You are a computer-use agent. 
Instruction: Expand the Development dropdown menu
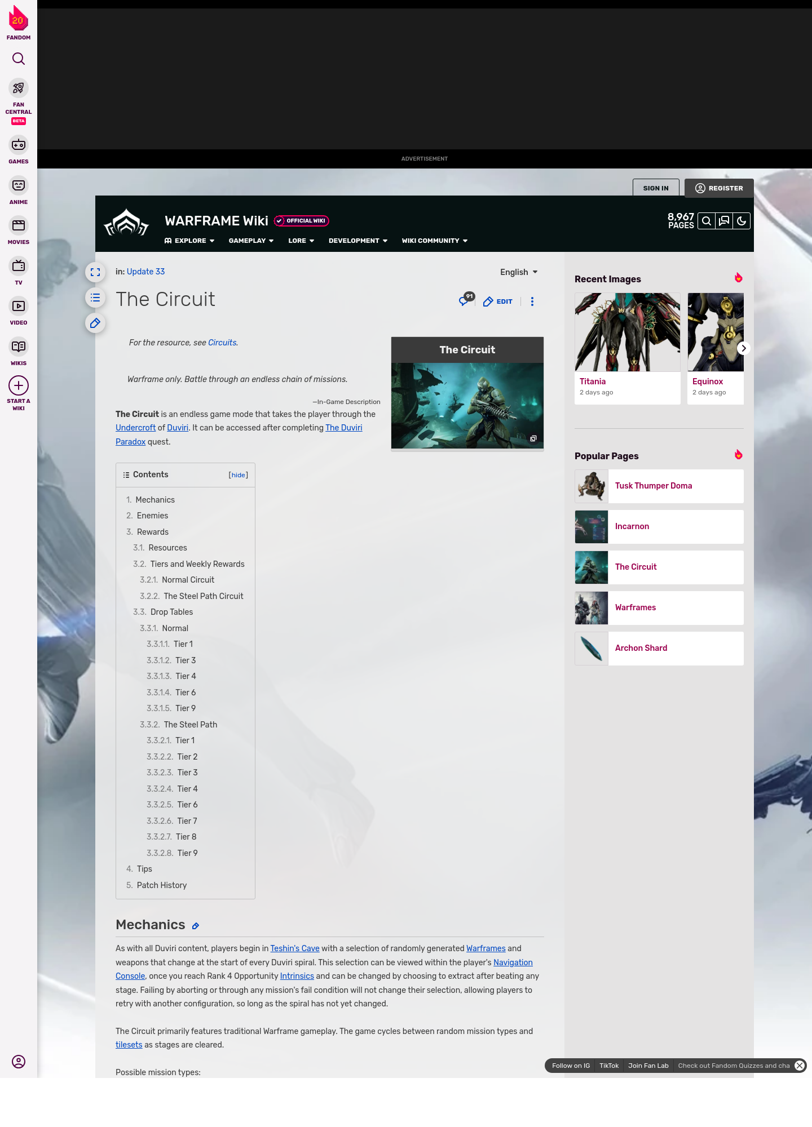(x=358, y=241)
